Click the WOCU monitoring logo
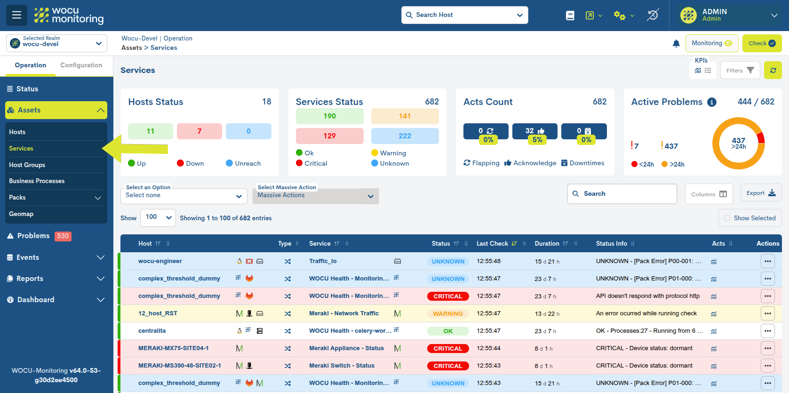The height and width of the screenshot is (393, 789). 69,16
